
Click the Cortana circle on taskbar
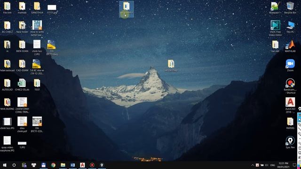click(x=14, y=165)
